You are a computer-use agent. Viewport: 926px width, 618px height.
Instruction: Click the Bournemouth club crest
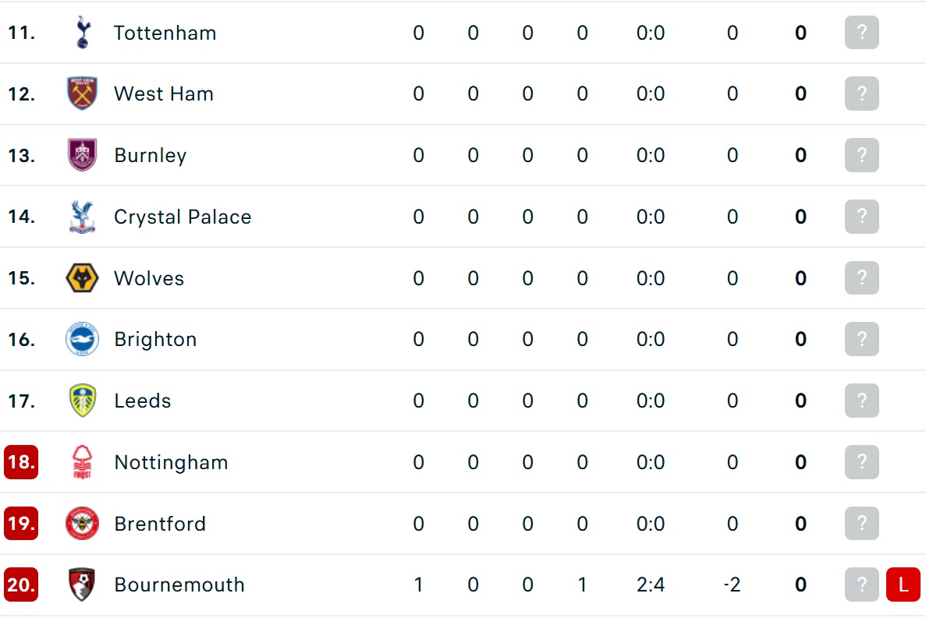pyautogui.click(x=82, y=584)
